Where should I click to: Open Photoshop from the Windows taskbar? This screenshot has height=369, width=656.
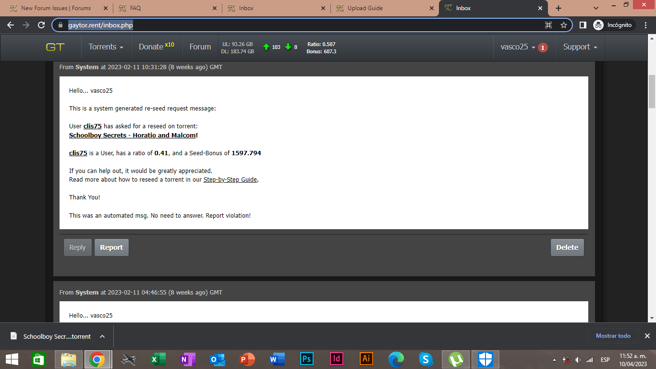point(307,359)
